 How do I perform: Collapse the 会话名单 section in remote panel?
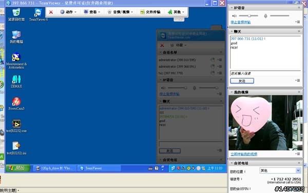tap(161, 52)
